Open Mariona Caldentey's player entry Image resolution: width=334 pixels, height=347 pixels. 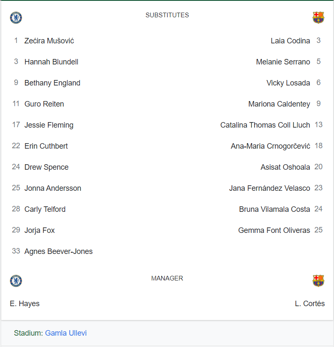[x=279, y=104]
